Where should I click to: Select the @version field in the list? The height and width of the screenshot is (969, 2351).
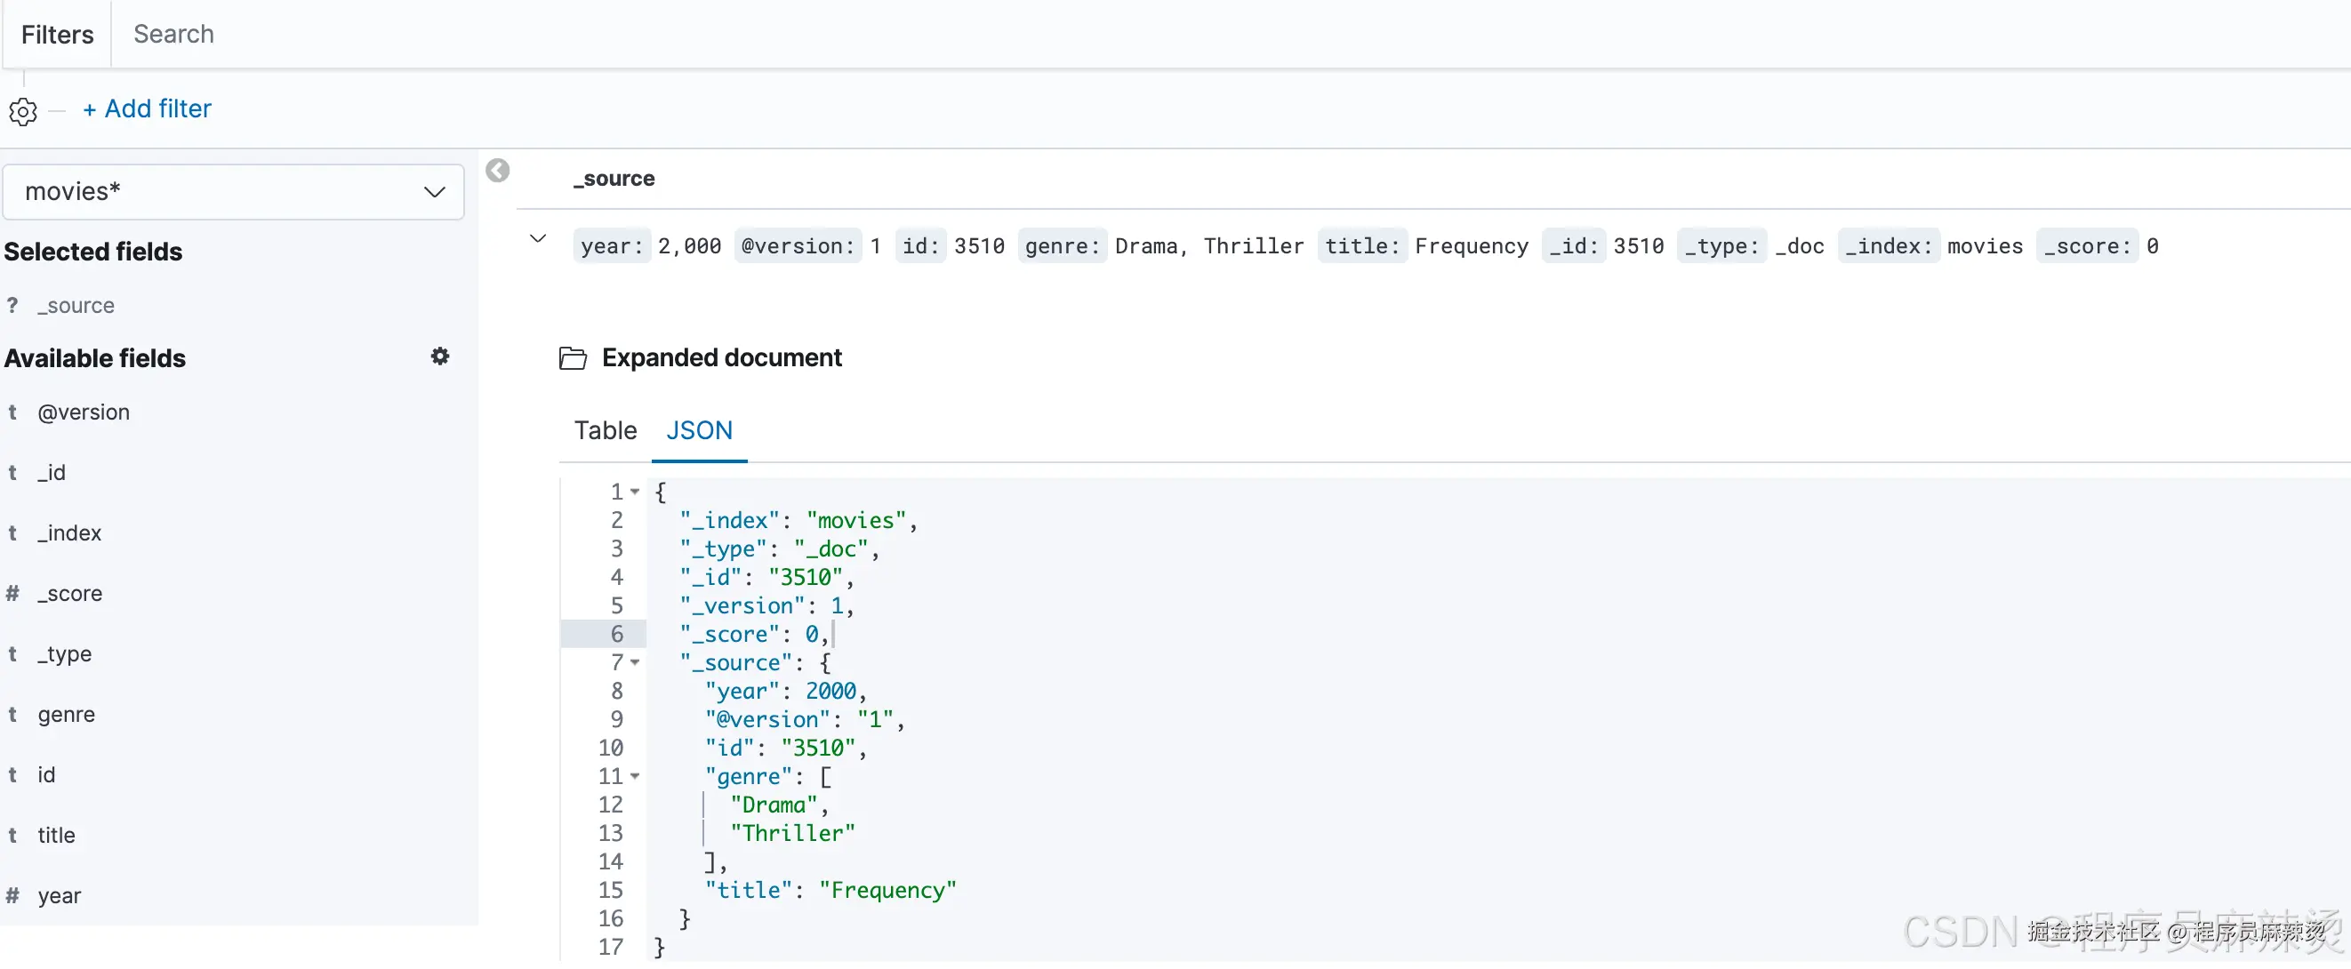83,412
